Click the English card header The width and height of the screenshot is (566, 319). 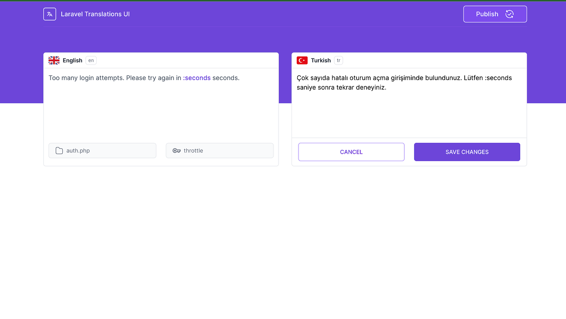click(160, 60)
